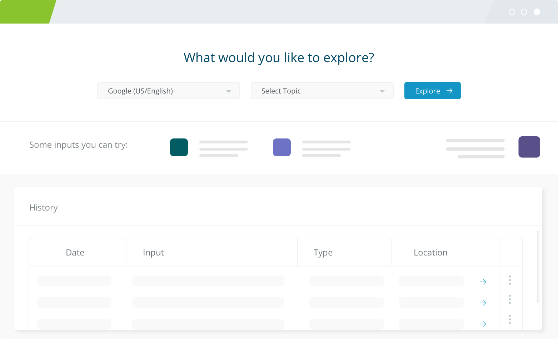Open the third history row arrow
The height and width of the screenshot is (339, 558).
click(x=483, y=324)
